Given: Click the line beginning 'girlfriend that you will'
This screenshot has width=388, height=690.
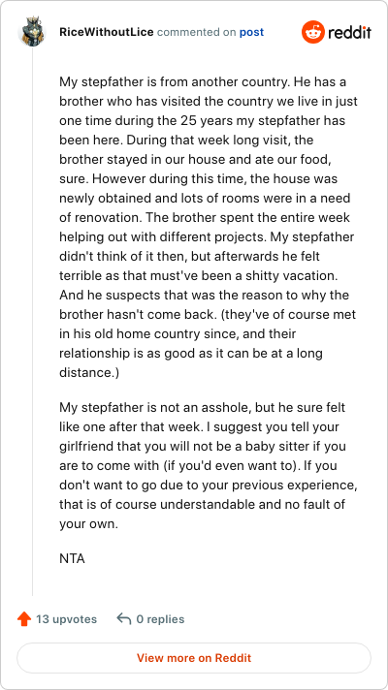Looking at the screenshot, I should coord(204,446).
